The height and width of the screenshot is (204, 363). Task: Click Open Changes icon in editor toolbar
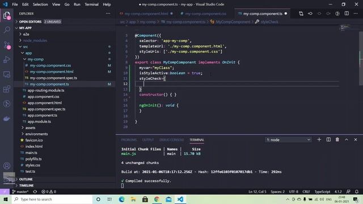[x=301, y=14]
